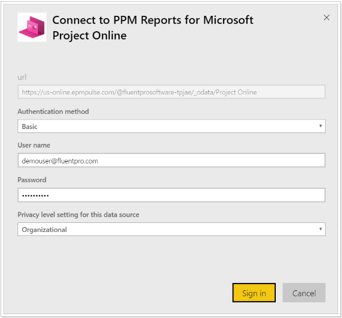This screenshot has height=318, width=342.
Task: Click the Cancel button
Action: pos(304,293)
